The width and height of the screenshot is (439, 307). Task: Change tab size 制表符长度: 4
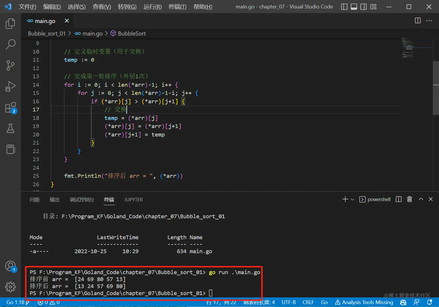pyautogui.click(x=259, y=302)
